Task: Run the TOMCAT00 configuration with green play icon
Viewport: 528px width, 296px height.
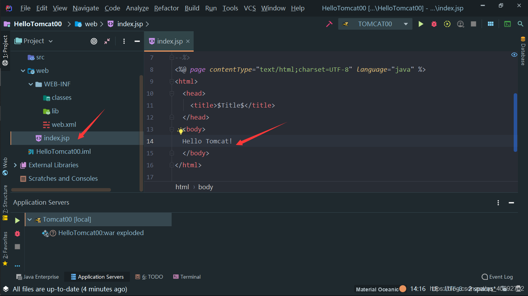Action: (421, 24)
